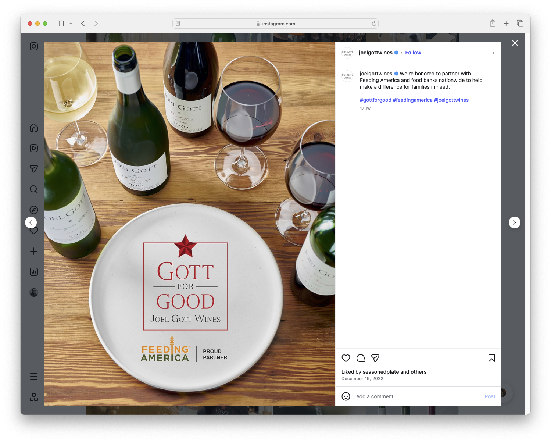Show the Safari tab overview
The image size is (551, 442).
tap(520, 24)
